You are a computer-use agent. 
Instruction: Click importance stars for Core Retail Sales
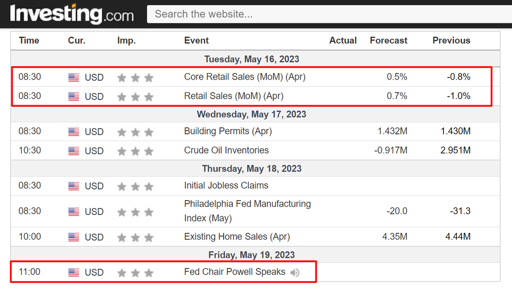point(135,78)
